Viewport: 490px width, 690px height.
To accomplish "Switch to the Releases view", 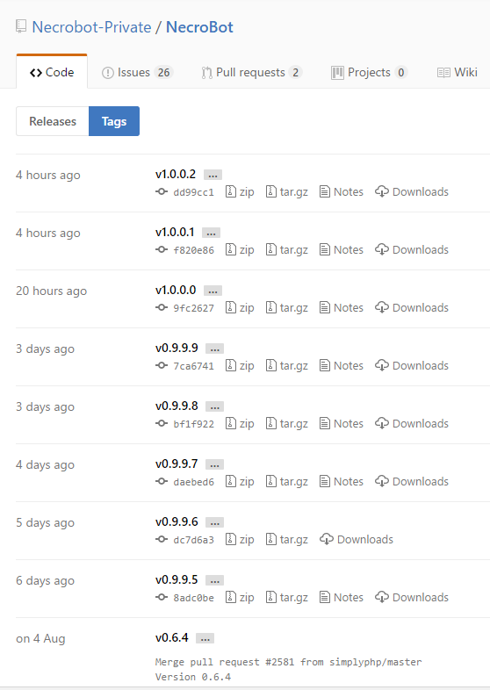I will coord(53,121).
